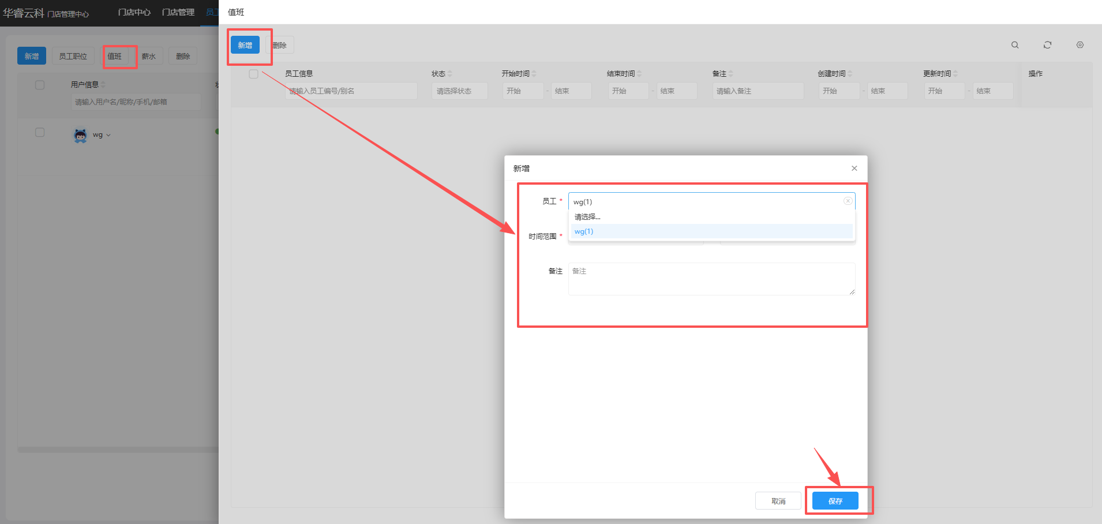Click into the 备注 textarea in the dialog

point(711,279)
